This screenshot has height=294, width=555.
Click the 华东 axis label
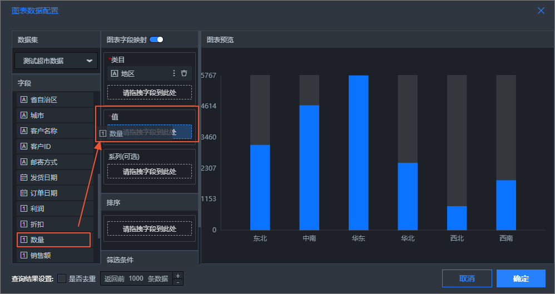(x=358, y=238)
